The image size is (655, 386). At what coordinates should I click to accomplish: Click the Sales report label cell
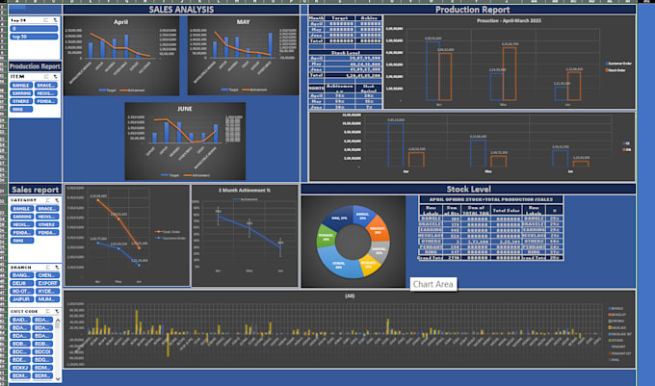click(x=35, y=190)
